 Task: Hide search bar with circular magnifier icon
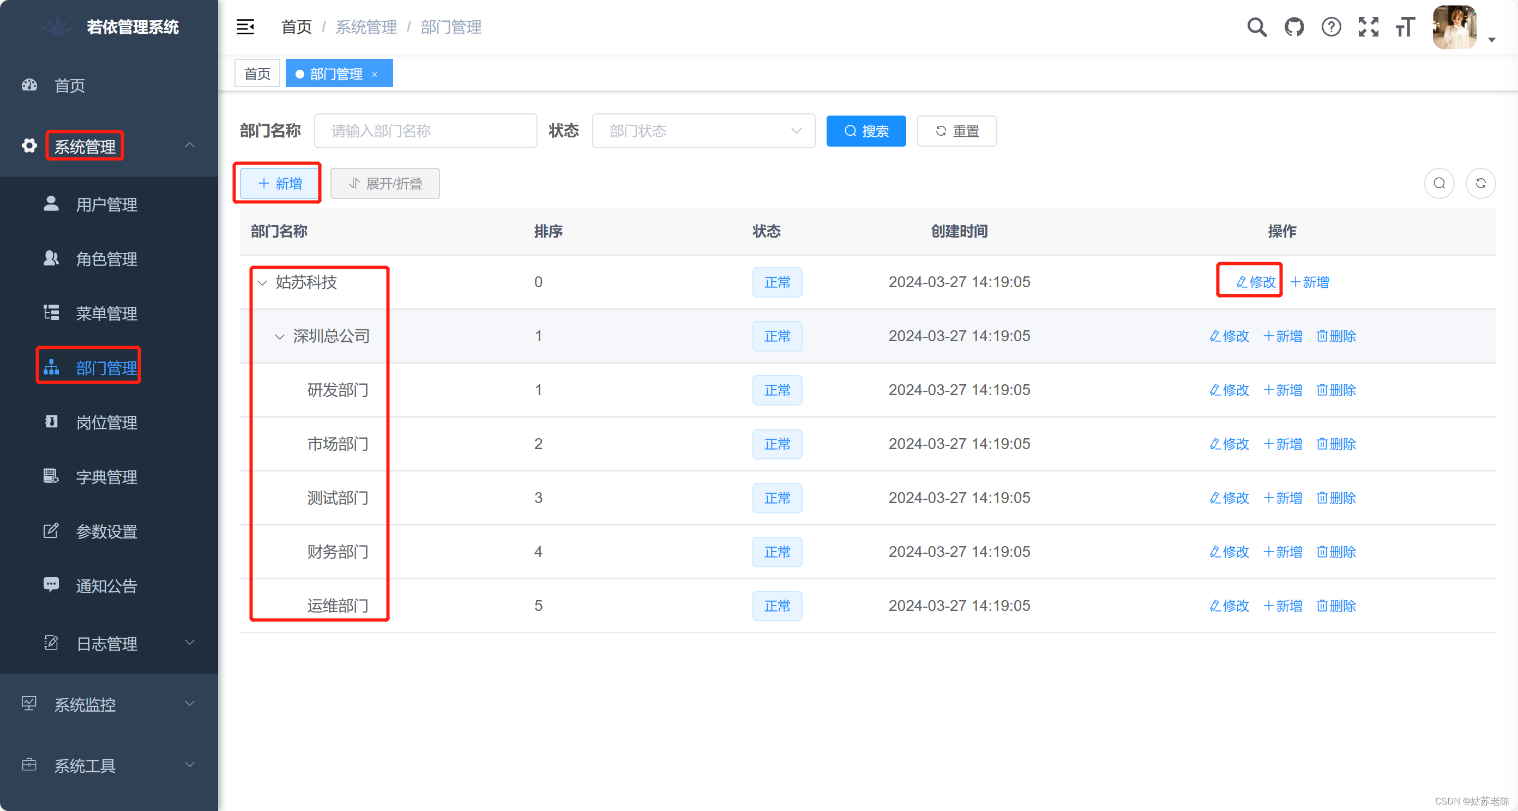[1439, 183]
